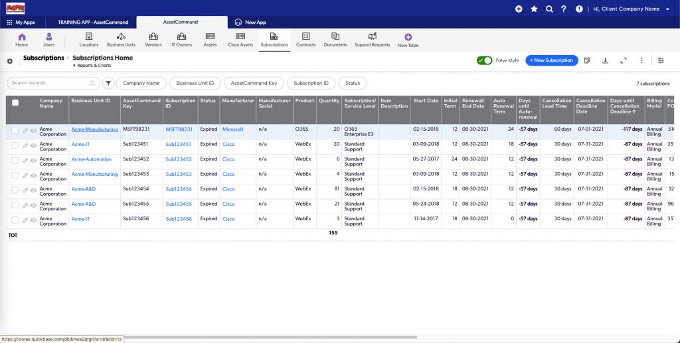Open Subscription ID link Sub123451
The width and height of the screenshot is (680, 343).
pyautogui.click(x=179, y=144)
